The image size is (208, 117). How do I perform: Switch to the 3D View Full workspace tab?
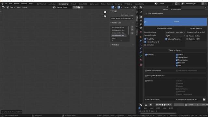[41, 4]
